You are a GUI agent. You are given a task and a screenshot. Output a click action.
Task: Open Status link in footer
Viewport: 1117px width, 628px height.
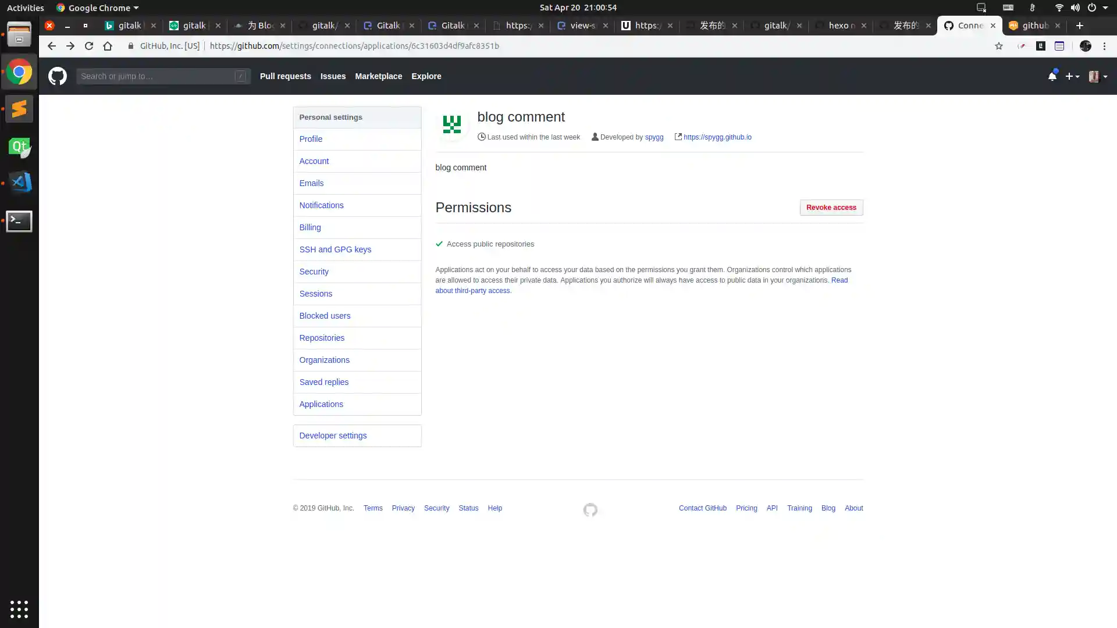[x=468, y=508]
